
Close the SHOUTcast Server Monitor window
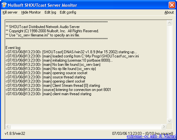pos(172,5)
